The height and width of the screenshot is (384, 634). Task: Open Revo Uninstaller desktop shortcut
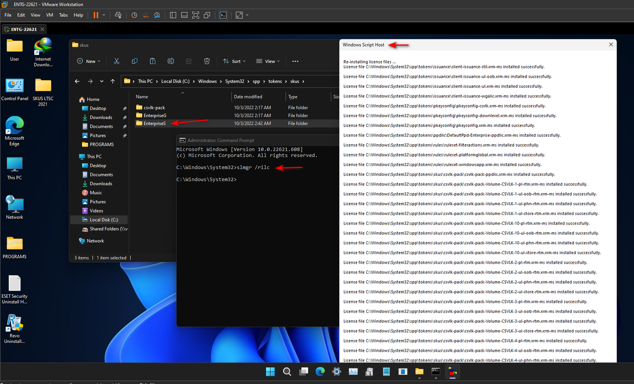pos(14,329)
